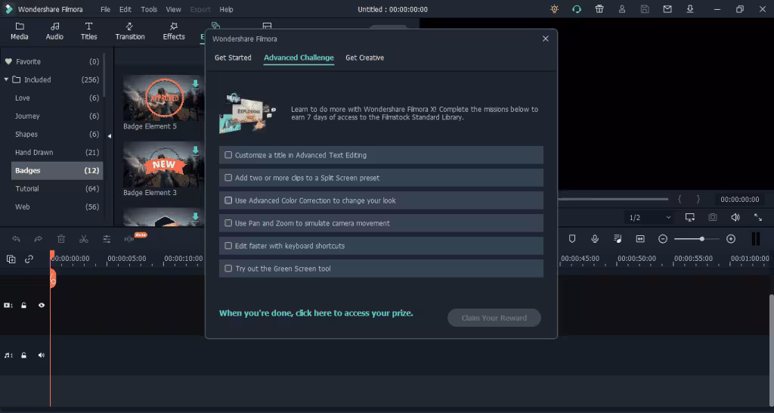774x413 pixels.
Task: Click the download icon in title bar
Action: coord(690,9)
